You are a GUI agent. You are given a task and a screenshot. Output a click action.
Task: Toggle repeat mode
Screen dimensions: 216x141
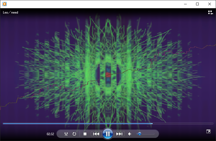pyautogui.click(x=74, y=134)
